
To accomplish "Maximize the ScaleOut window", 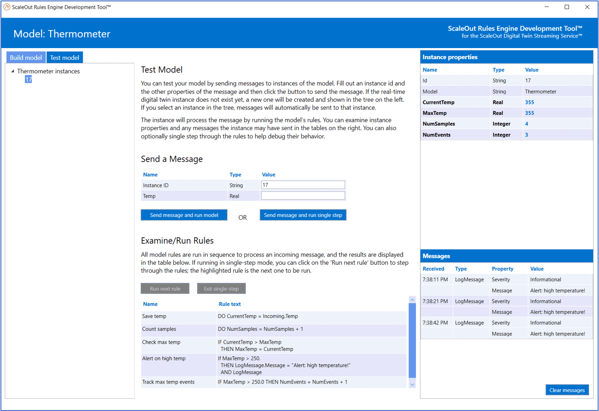I will point(567,7).
